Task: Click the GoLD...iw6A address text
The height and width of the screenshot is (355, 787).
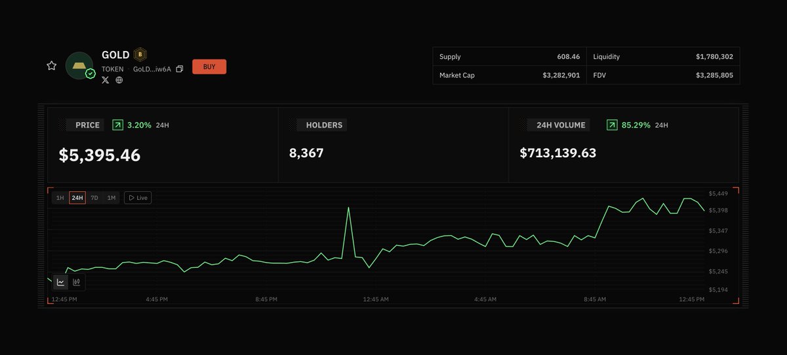Action: [x=151, y=69]
